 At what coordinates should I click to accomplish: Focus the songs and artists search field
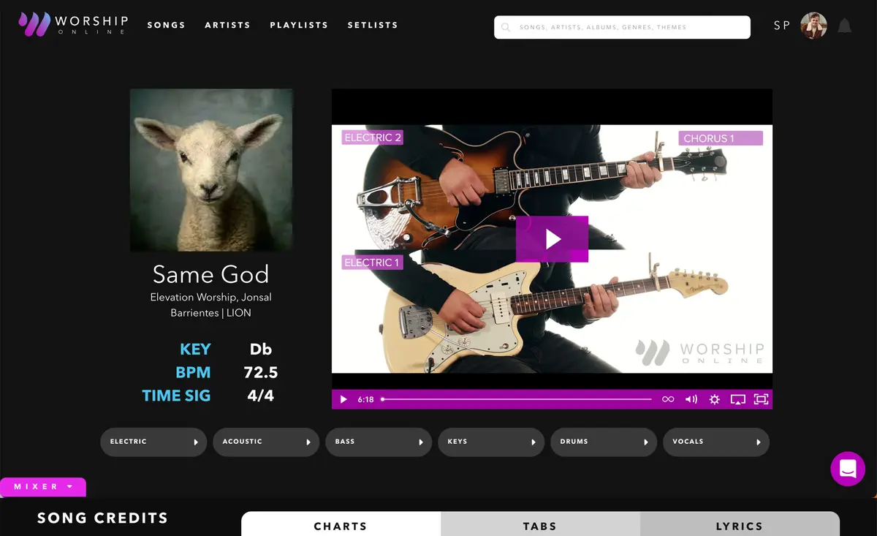[622, 28]
